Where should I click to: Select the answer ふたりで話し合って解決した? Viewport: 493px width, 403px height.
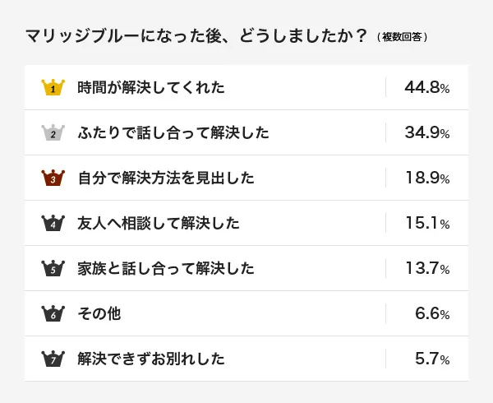pos(173,133)
